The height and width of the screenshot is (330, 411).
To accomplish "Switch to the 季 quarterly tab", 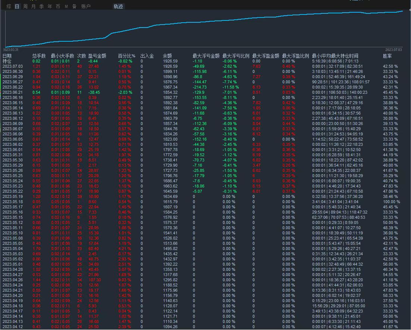I will [42, 6].
